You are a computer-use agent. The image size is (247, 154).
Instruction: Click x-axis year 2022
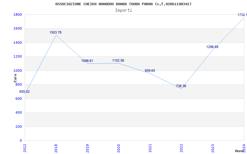181,148
